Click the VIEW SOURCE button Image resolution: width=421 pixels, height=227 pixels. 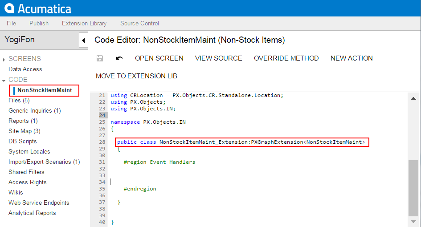coord(219,58)
